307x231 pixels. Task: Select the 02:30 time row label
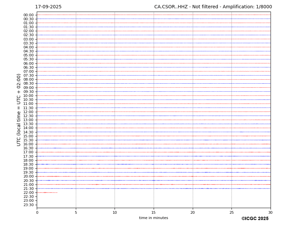coord(28,35)
